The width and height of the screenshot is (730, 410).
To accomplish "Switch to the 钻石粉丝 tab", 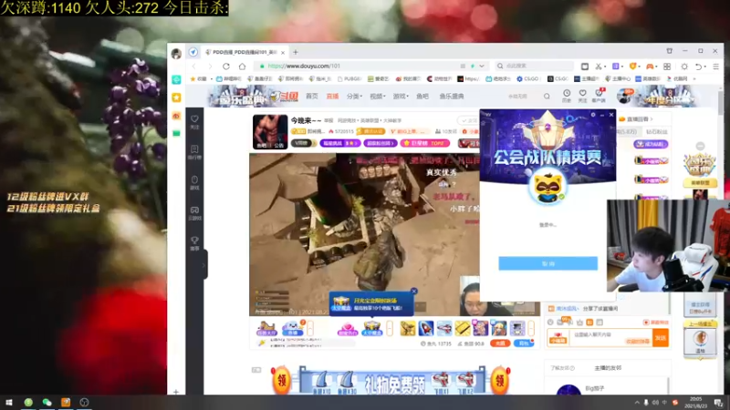I will (x=657, y=132).
